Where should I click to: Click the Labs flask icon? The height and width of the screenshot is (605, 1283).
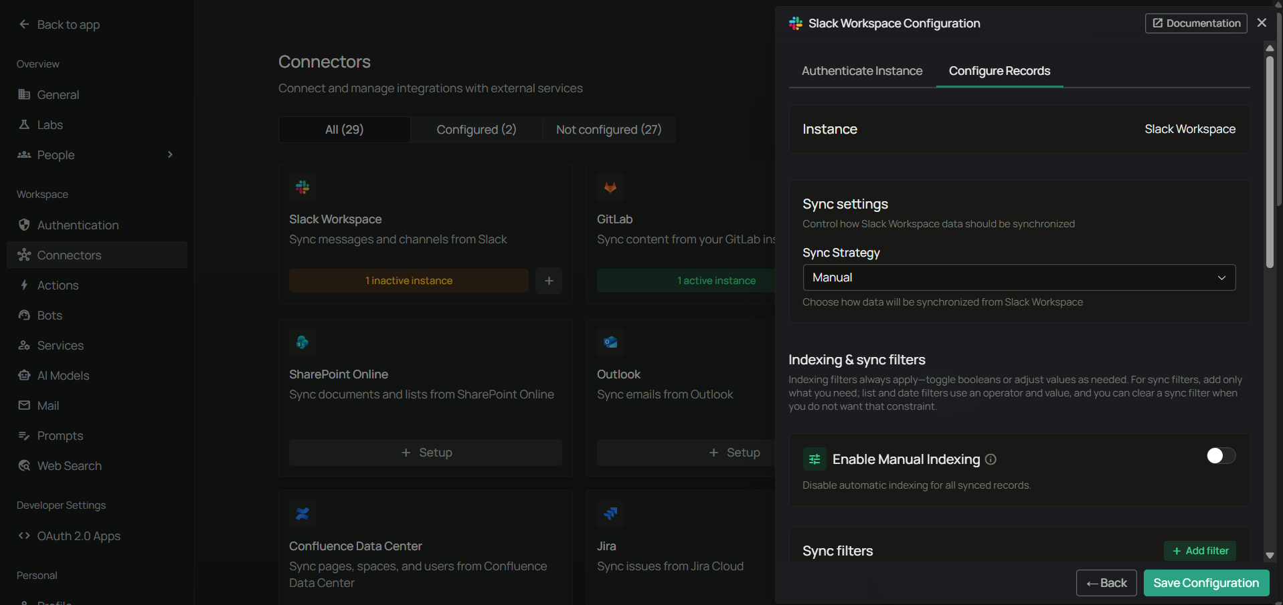tap(24, 124)
